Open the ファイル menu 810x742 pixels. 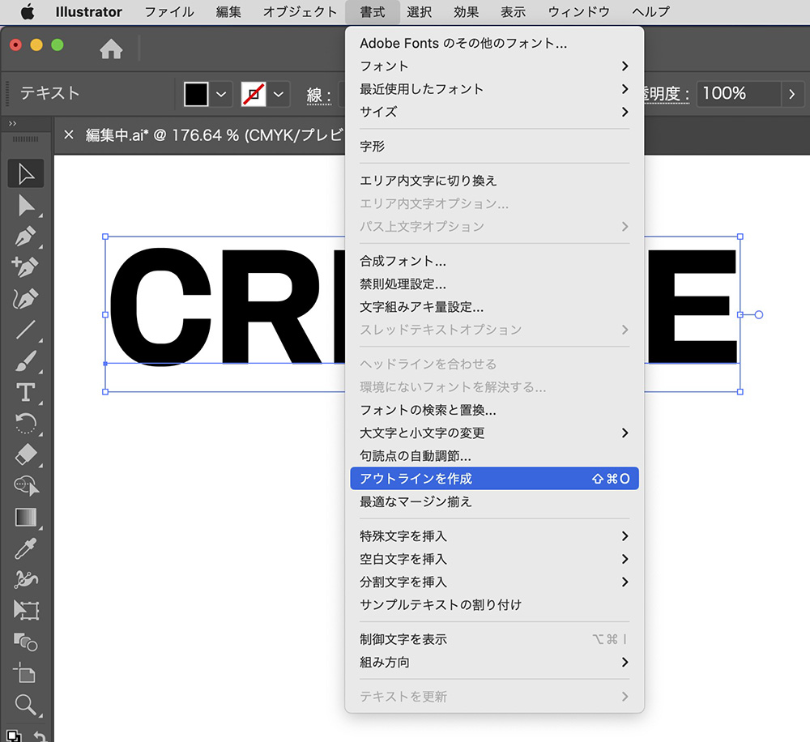click(169, 12)
